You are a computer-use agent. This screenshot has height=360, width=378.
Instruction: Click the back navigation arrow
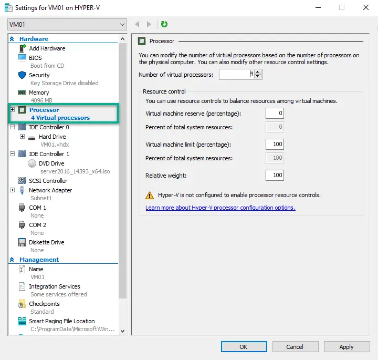tap(137, 24)
